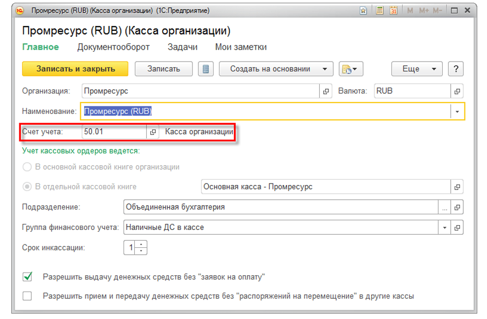Toggle payment without "заявок на оплату" checkbox
This screenshot has height=319, width=487.
[28, 277]
